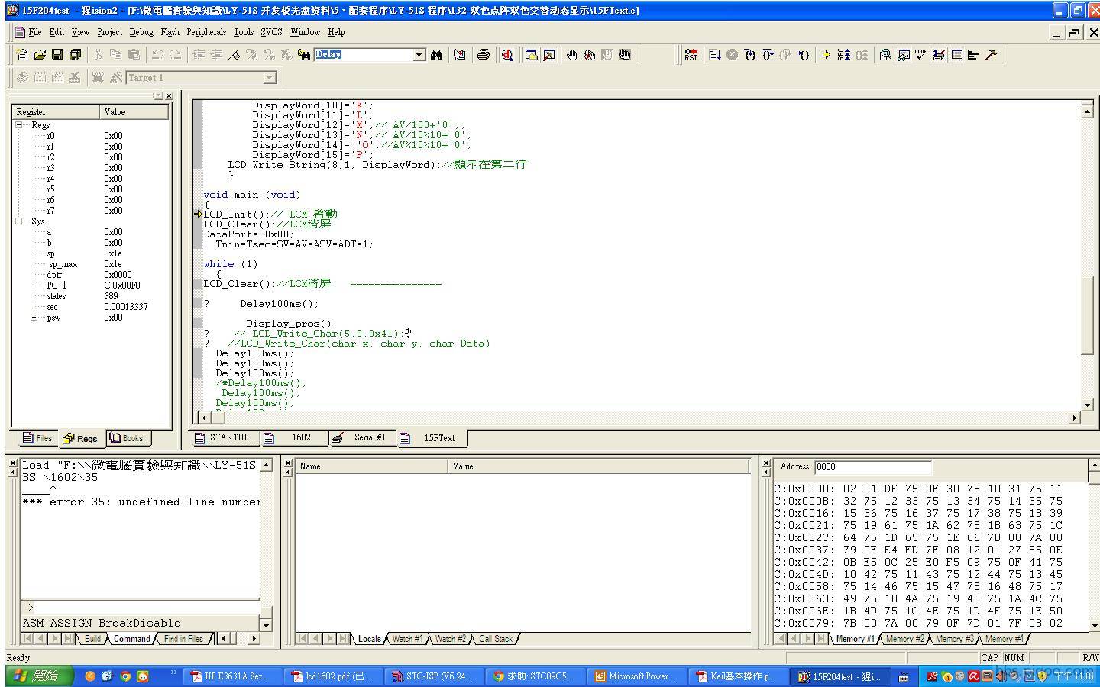Click the Find text field containing Delay

point(364,55)
